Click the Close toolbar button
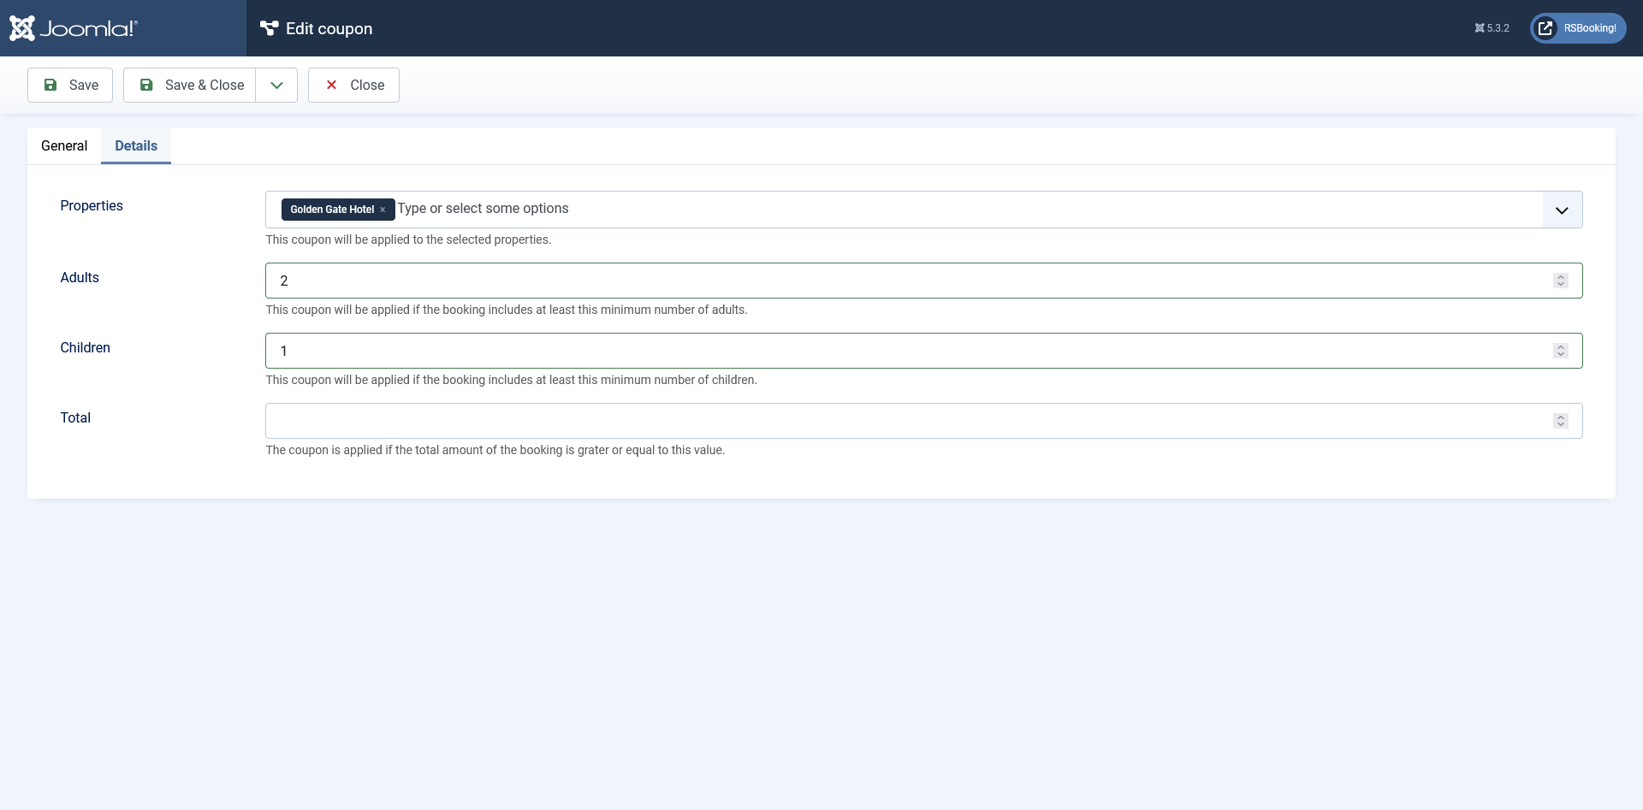Viewport: 1643px width, 810px height. pyautogui.click(x=353, y=85)
